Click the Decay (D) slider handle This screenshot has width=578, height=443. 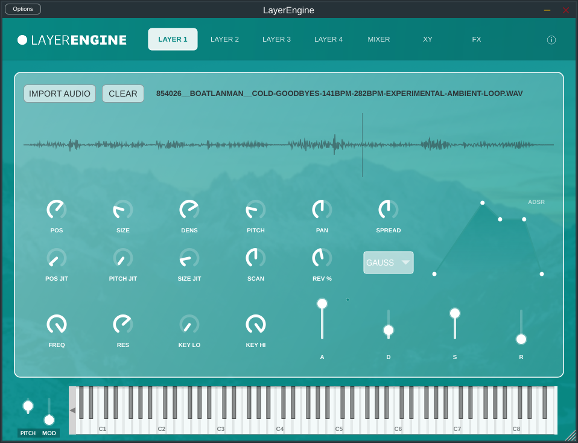point(388,330)
